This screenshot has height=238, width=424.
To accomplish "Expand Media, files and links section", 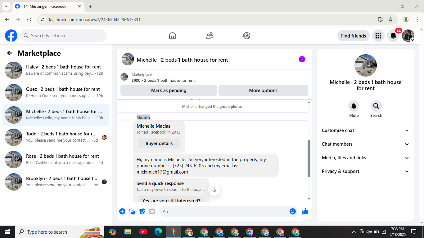I will tap(366, 158).
